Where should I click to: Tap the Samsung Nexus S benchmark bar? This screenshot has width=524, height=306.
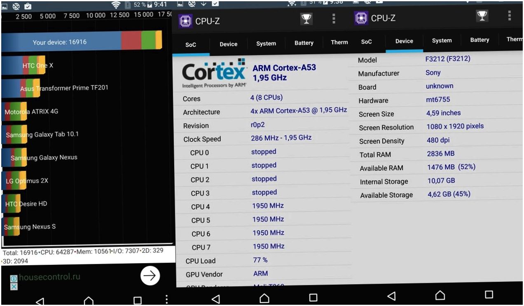point(11,227)
